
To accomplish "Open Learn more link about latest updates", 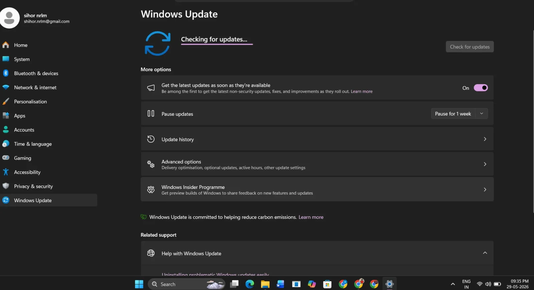I will [x=361, y=91].
